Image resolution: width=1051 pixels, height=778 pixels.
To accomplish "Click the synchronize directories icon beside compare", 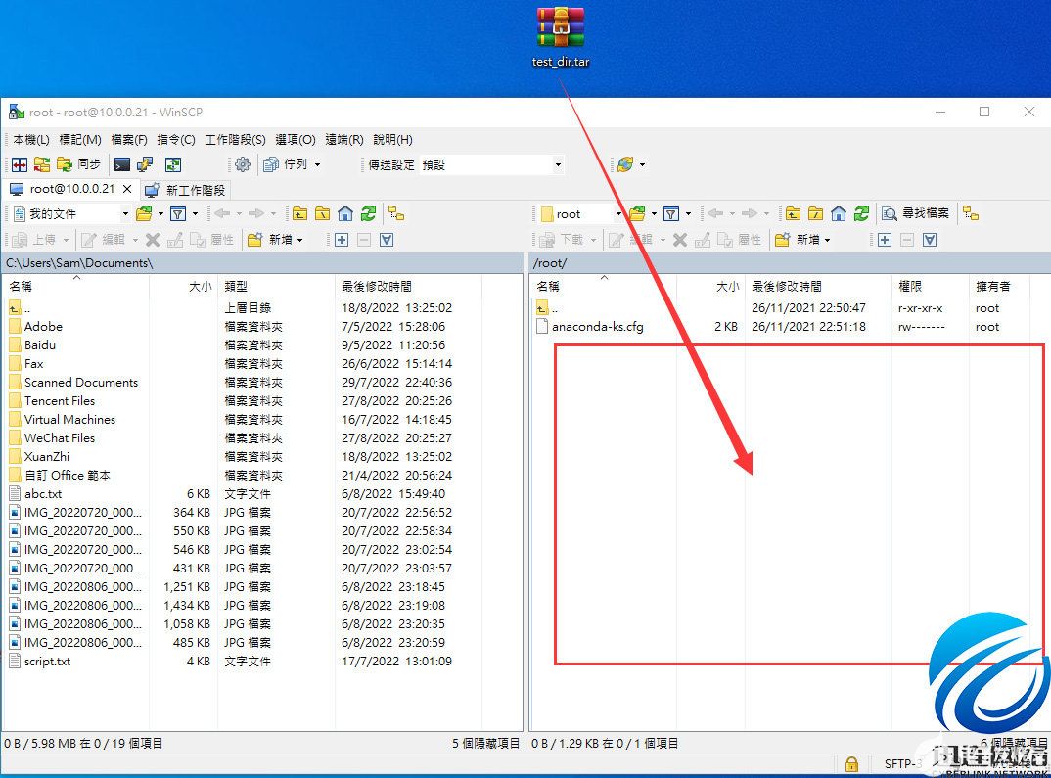I will pyautogui.click(x=41, y=164).
